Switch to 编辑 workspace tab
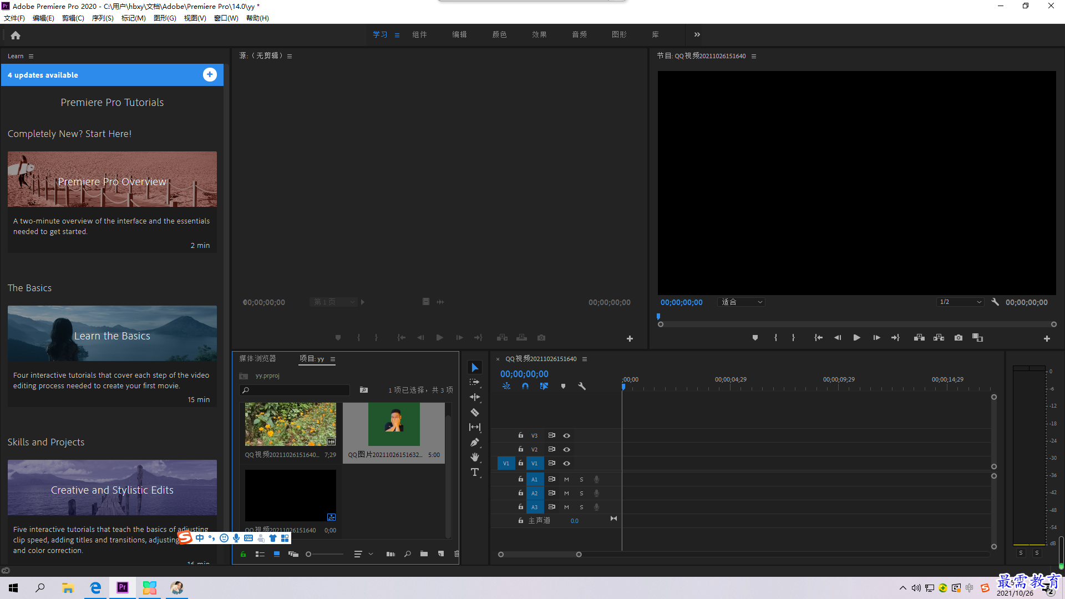Image resolution: width=1065 pixels, height=599 pixels. coord(459,34)
